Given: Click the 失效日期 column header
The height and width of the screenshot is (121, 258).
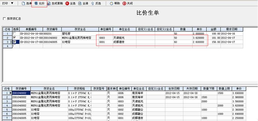Looking at the screenshot, I should tap(192, 89).
